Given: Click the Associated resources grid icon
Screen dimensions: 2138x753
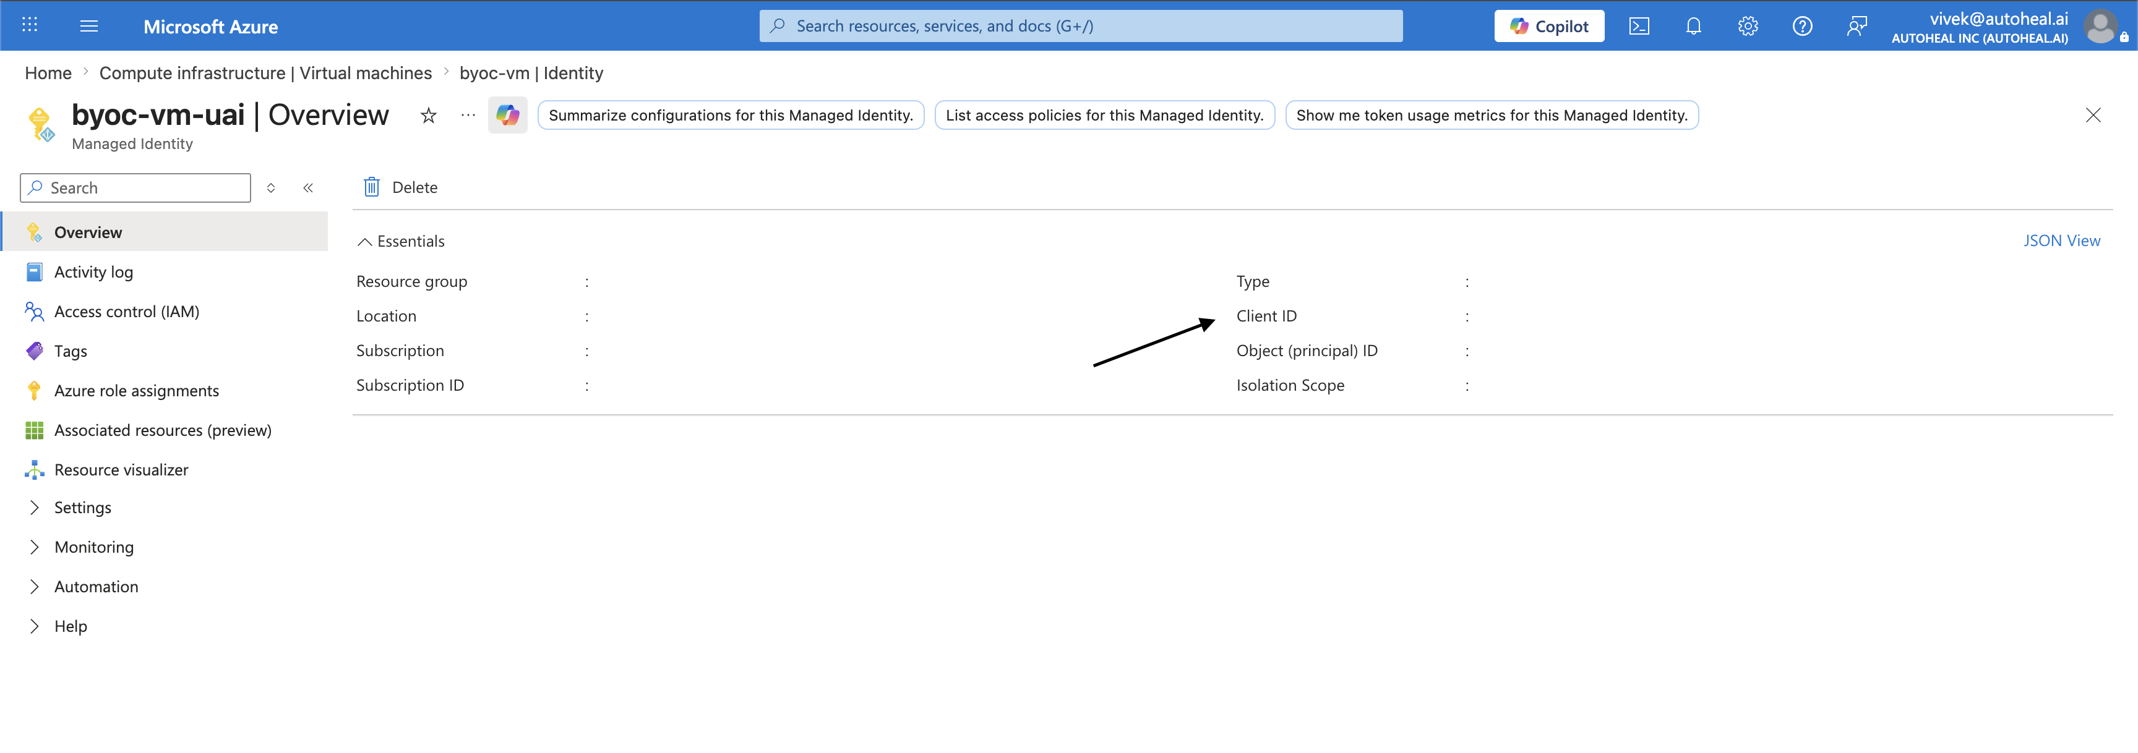Looking at the screenshot, I should click(34, 430).
